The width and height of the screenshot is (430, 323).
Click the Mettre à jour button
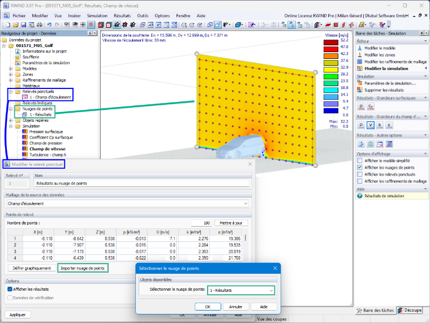(x=231, y=223)
